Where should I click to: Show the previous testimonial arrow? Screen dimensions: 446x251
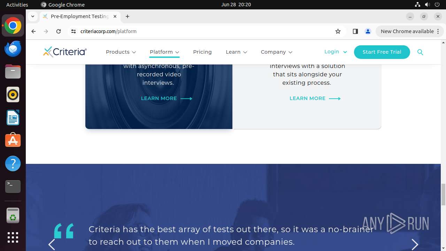(52, 244)
